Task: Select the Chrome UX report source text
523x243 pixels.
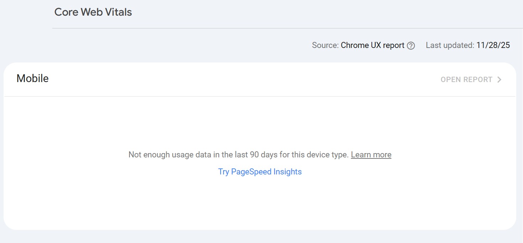Action: tap(372, 45)
